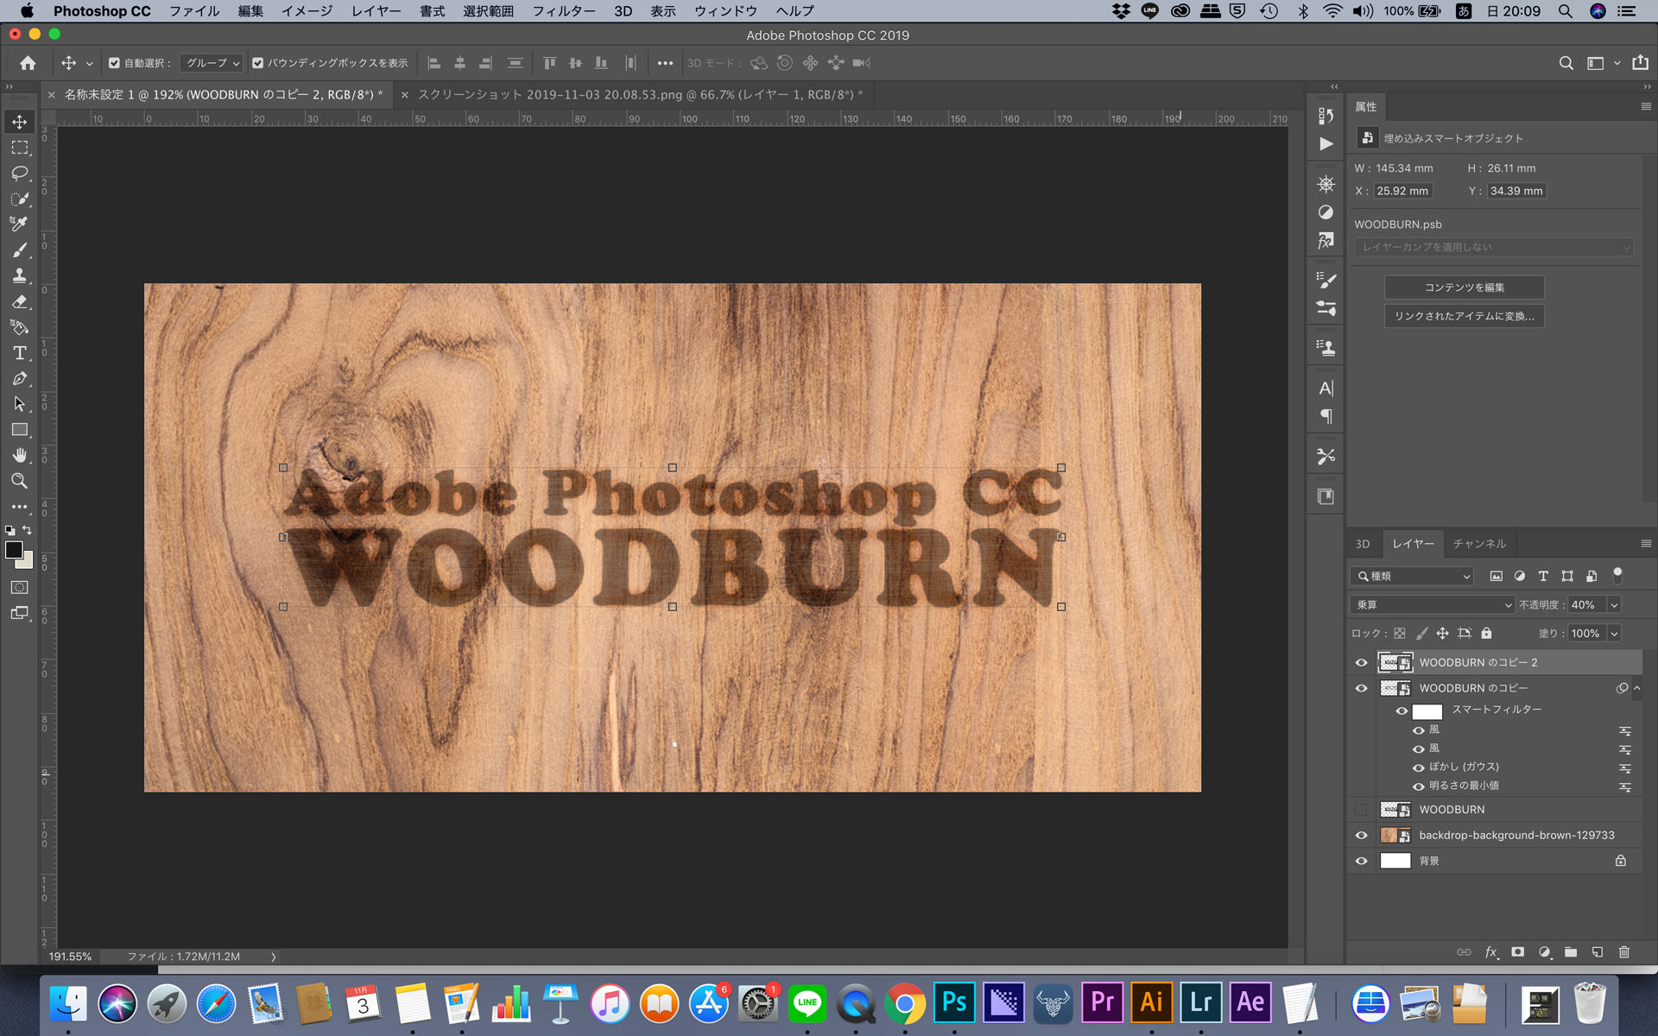Viewport: 1658px width, 1036px height.
Task: Click the more options ellipsis button
Action: click(665, 63)
